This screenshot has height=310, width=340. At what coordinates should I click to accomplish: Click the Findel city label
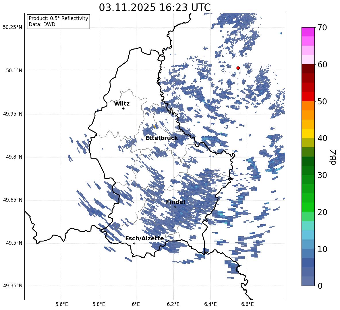pos(175,202)
